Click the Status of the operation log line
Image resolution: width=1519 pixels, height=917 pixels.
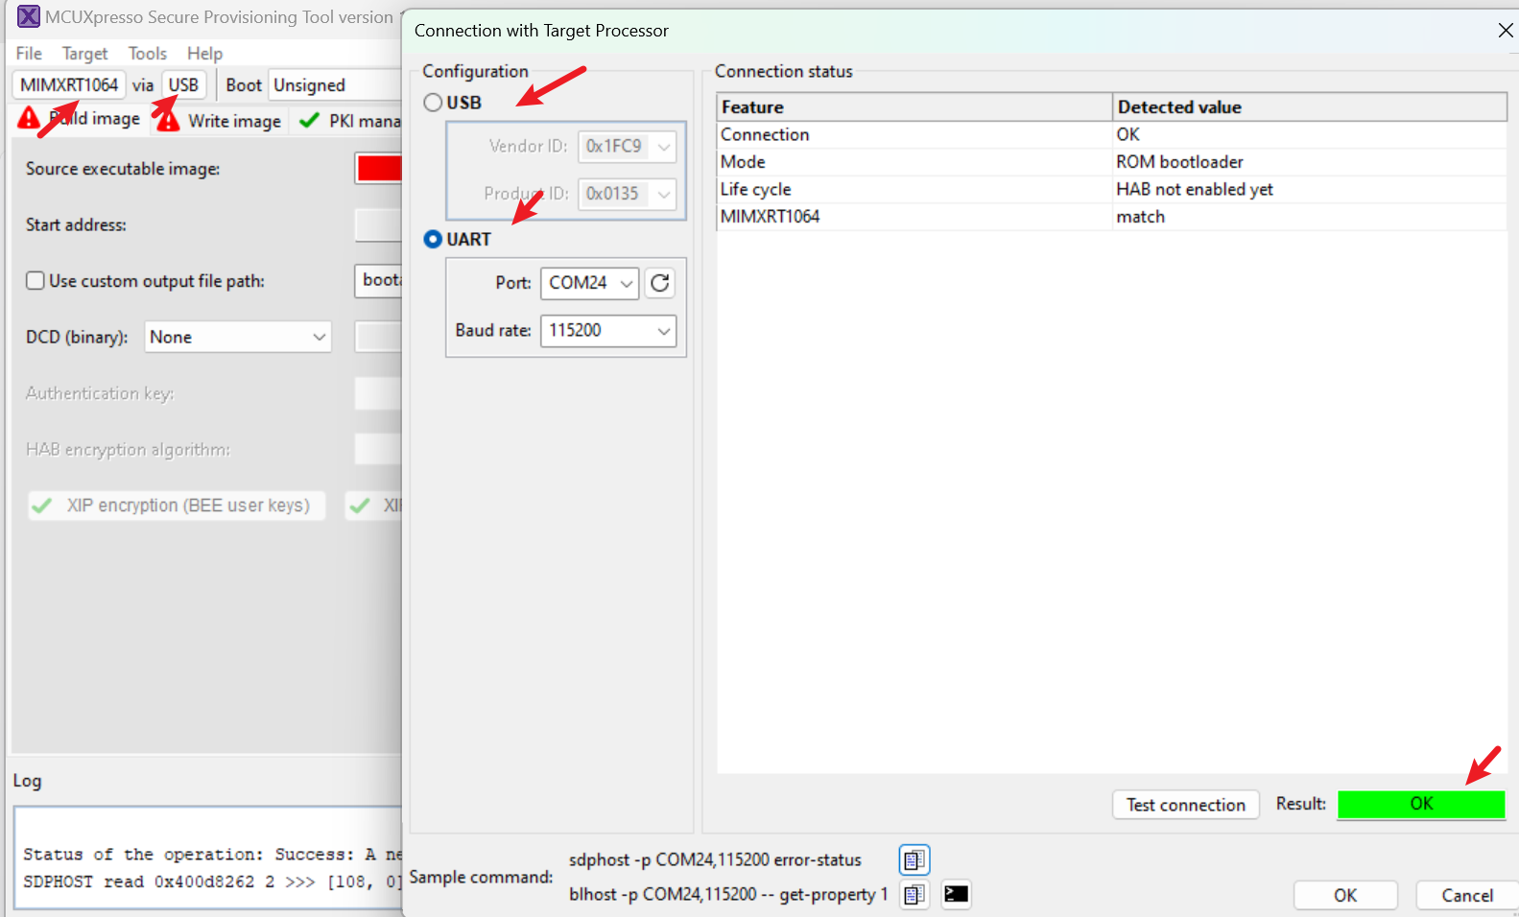click(x=212, y=855)
